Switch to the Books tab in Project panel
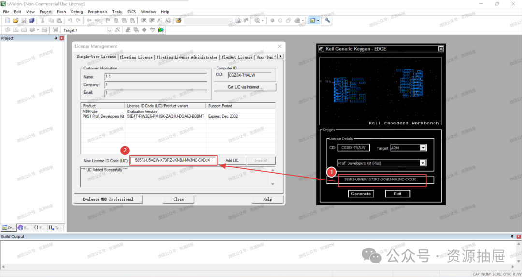 (23, 228)
